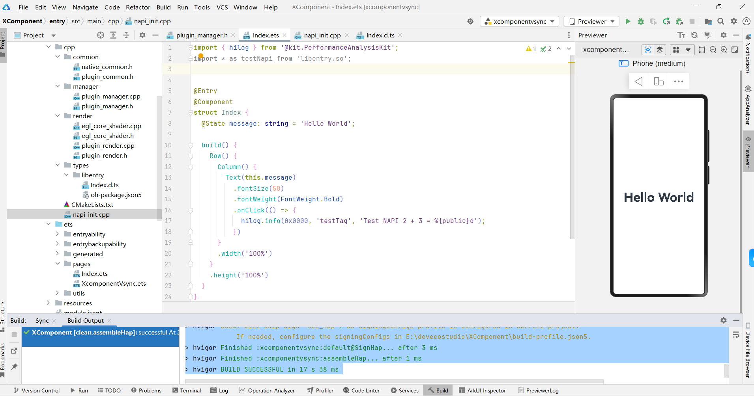Click the green Run button in toolbar
The height and width of the screenshot is (396, 754).
click(x=628, y=21)
